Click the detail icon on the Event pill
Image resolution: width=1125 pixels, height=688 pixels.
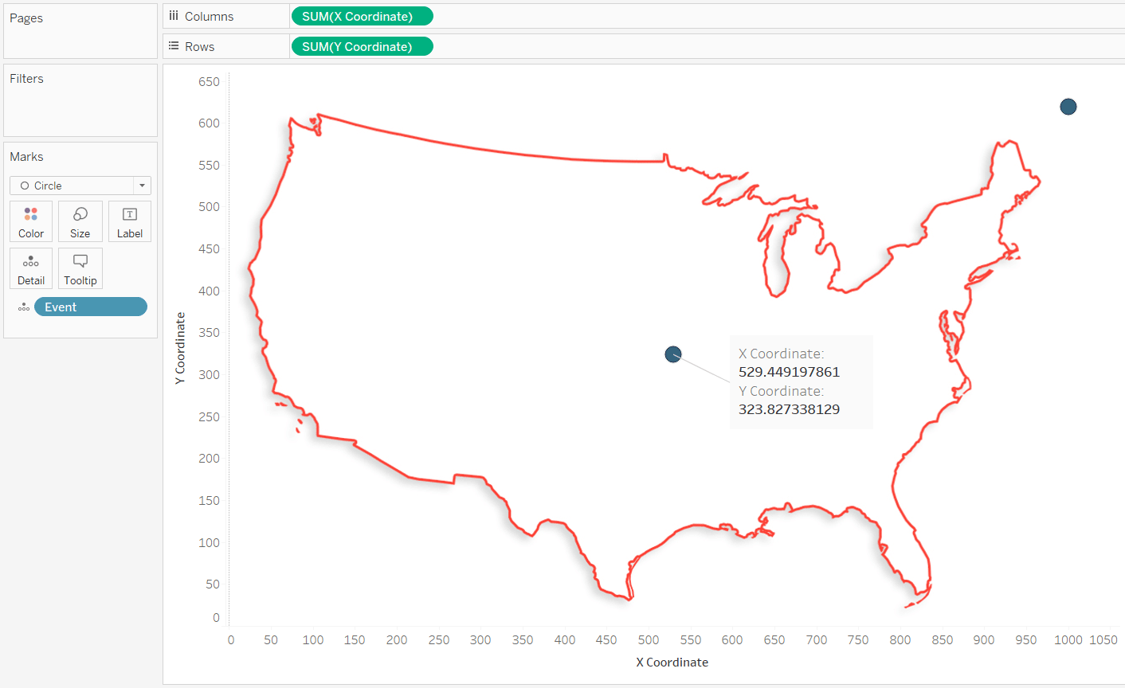point(24,307)
